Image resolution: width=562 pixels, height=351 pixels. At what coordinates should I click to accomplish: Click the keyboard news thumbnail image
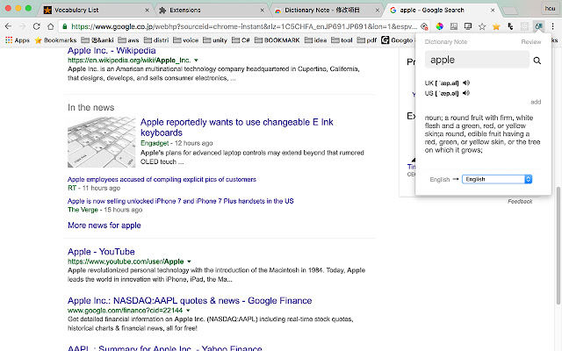(x=102, y=142)
